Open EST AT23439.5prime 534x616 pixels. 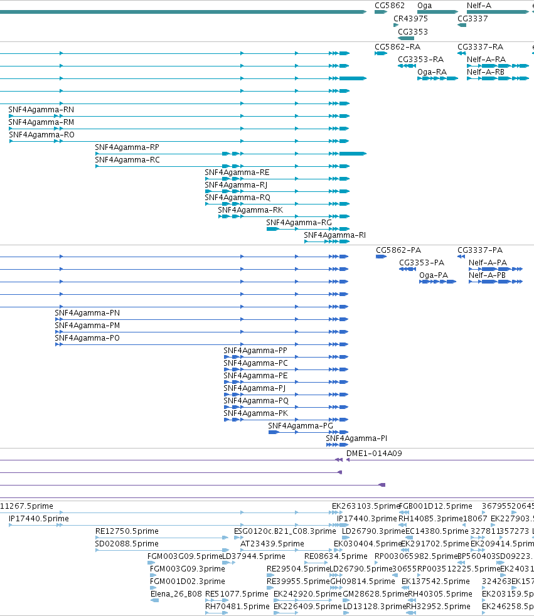tap(272, 544)
